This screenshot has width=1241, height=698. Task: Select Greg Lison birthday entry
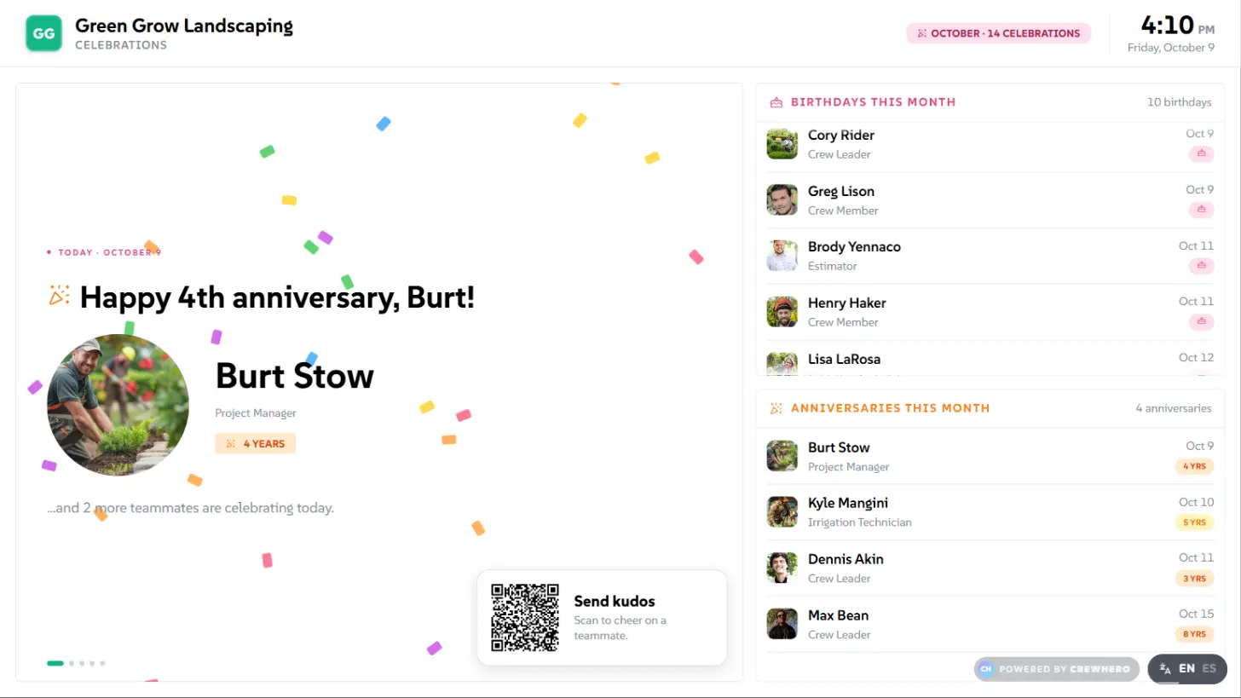(x=990, y=200)
